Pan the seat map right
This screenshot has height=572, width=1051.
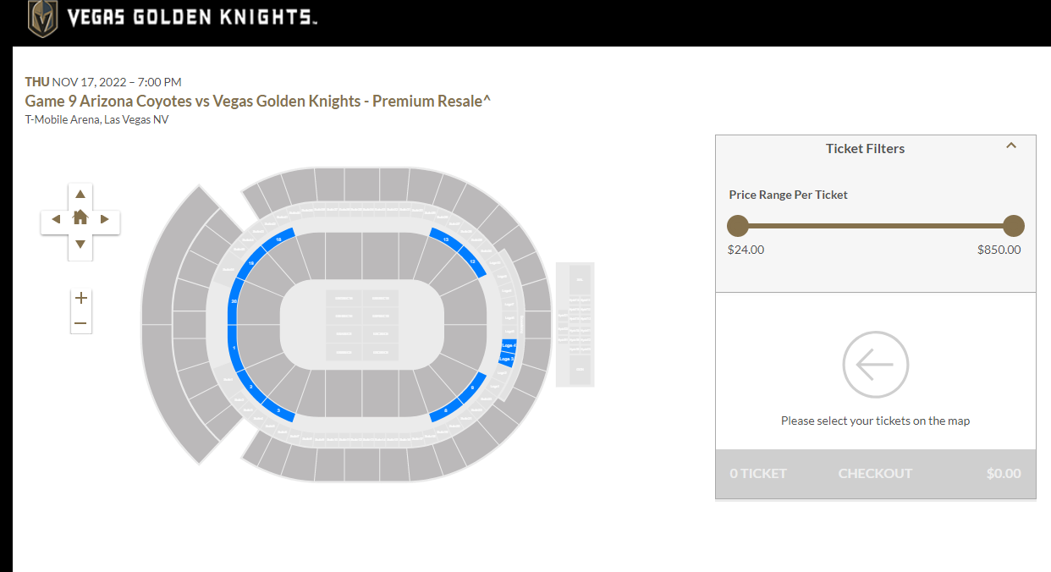(105, 219)
